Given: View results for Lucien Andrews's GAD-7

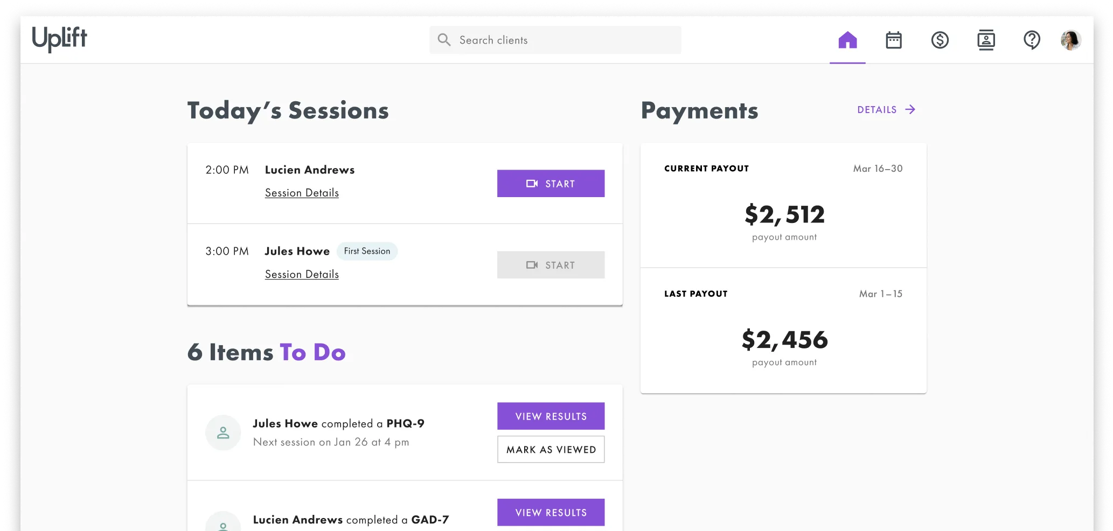Looking at the screenshot, I should click(x=551, y=513).
